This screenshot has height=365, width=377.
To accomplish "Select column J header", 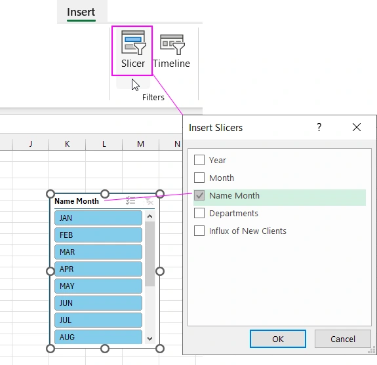I will pos(31,144).
